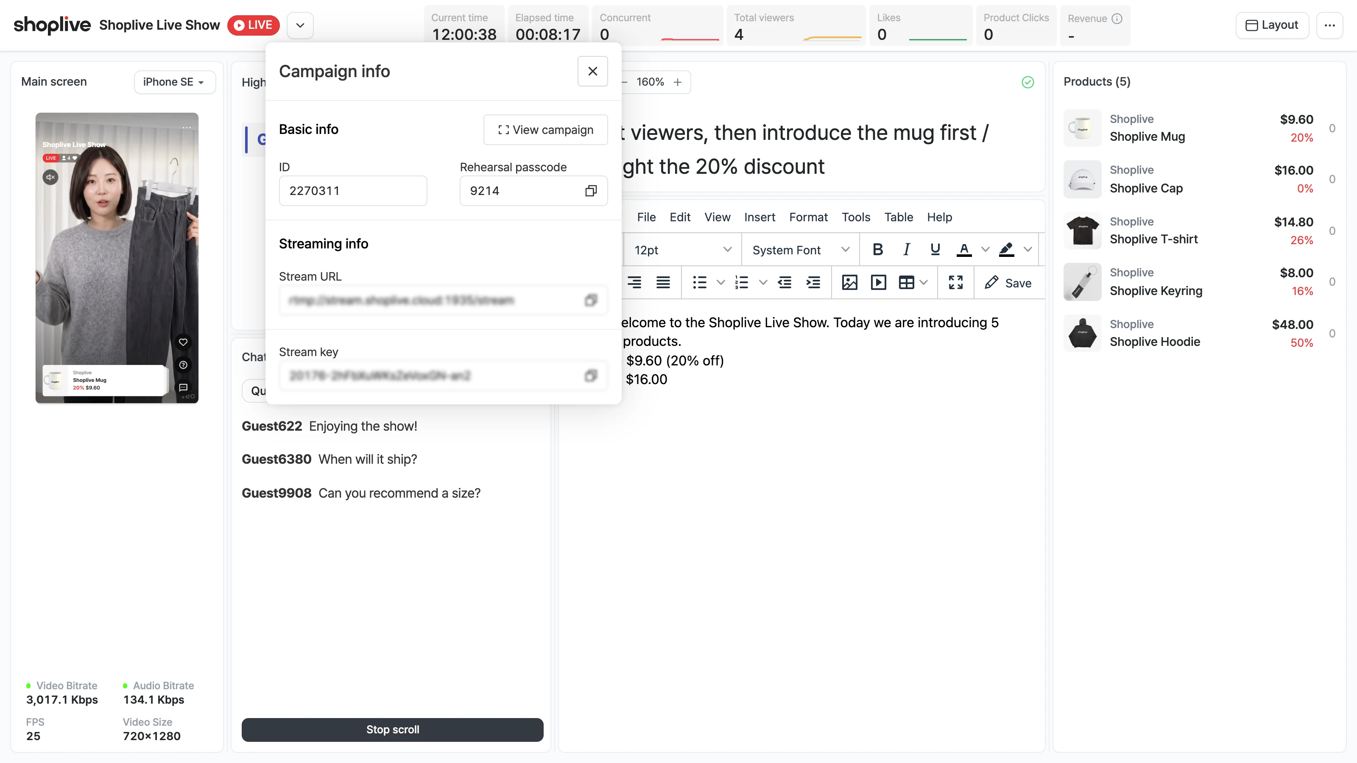Open the 12pt font size dropdown
This screenshot has width=1357, height=763.
tap(683, 250)
